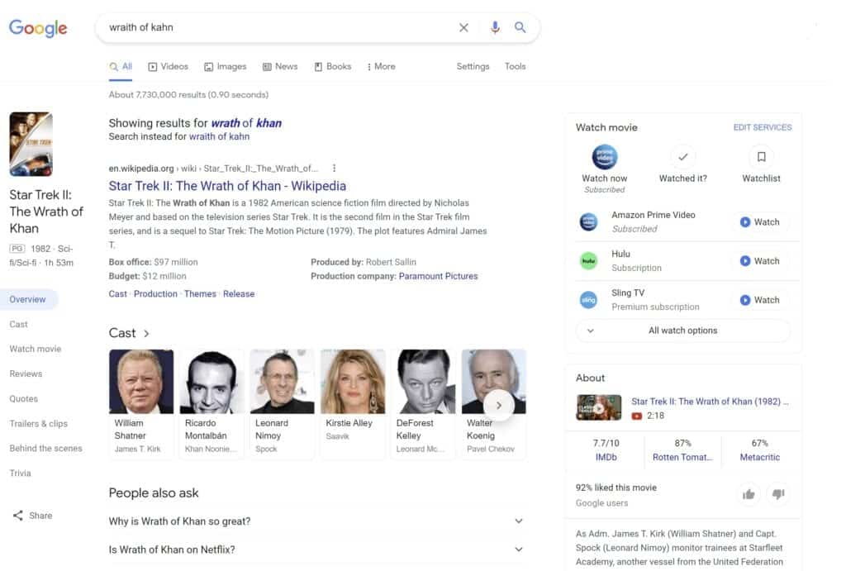846x571 pixels.
Task: Go to Behind the scenes in sidebar
Action: (x=46, y=449)
